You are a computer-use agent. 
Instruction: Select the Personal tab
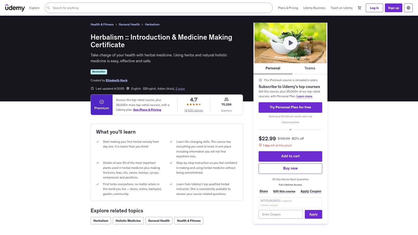[273, 68]
